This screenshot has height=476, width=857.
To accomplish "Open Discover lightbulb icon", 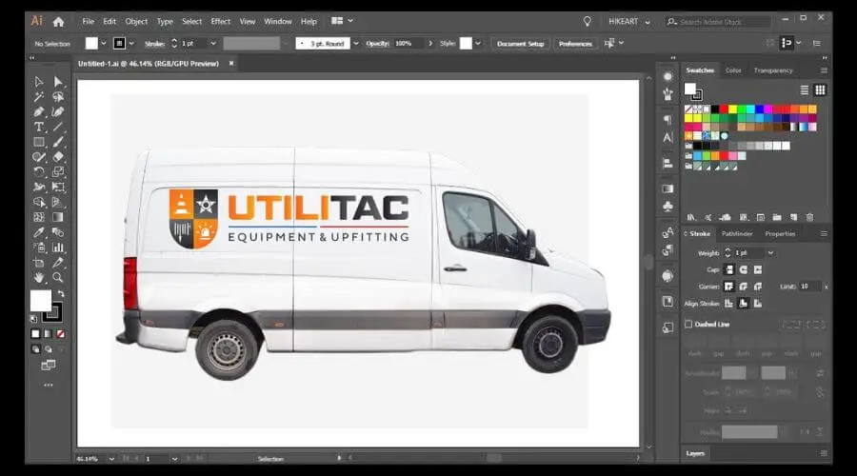I will click(x=587, y=21).
